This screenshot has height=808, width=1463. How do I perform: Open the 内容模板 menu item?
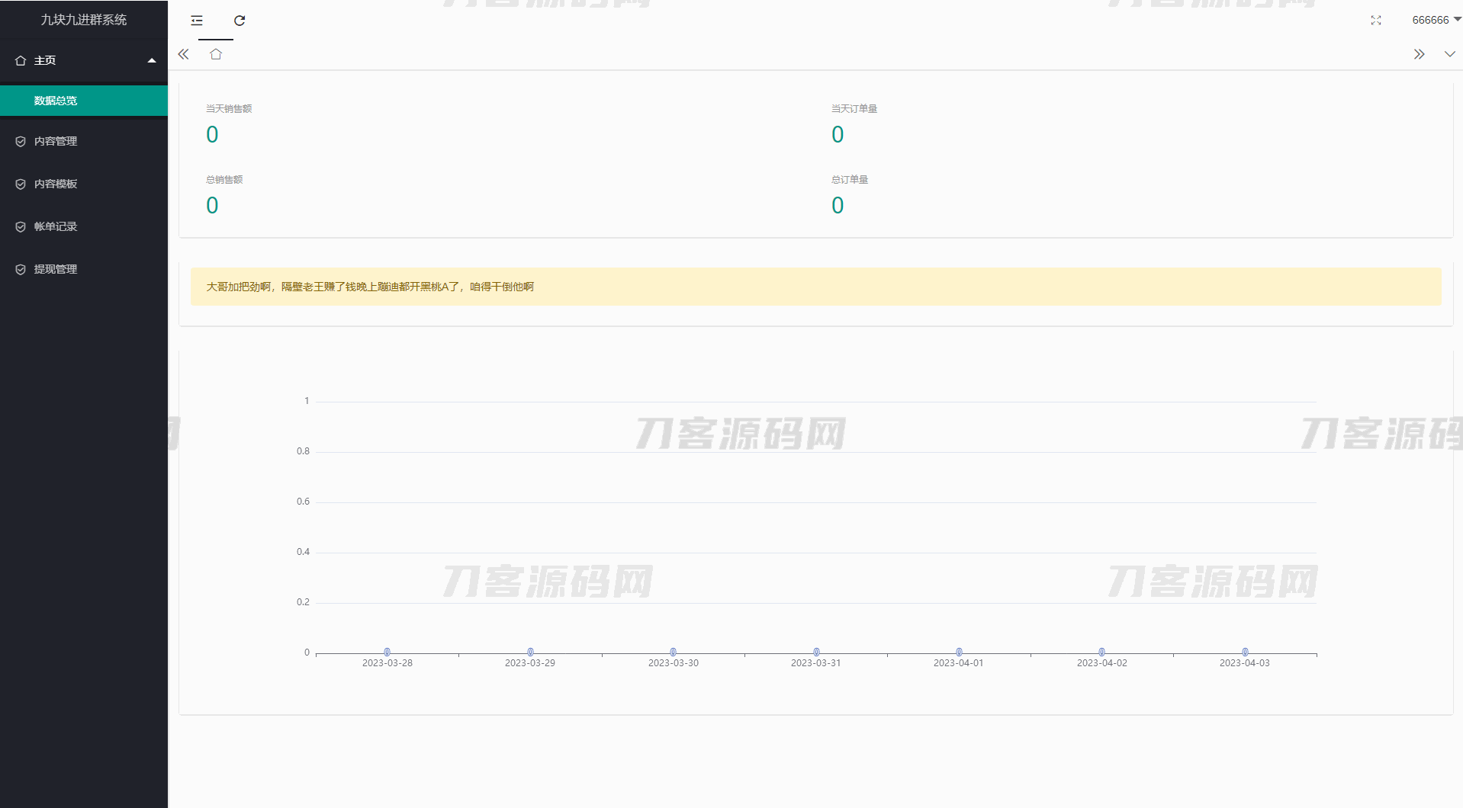click(x=56, y=184)
